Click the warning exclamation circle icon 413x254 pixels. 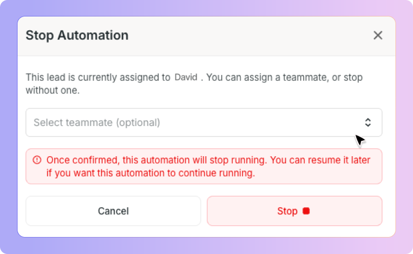pyautogui.click(x=37, y=160)
